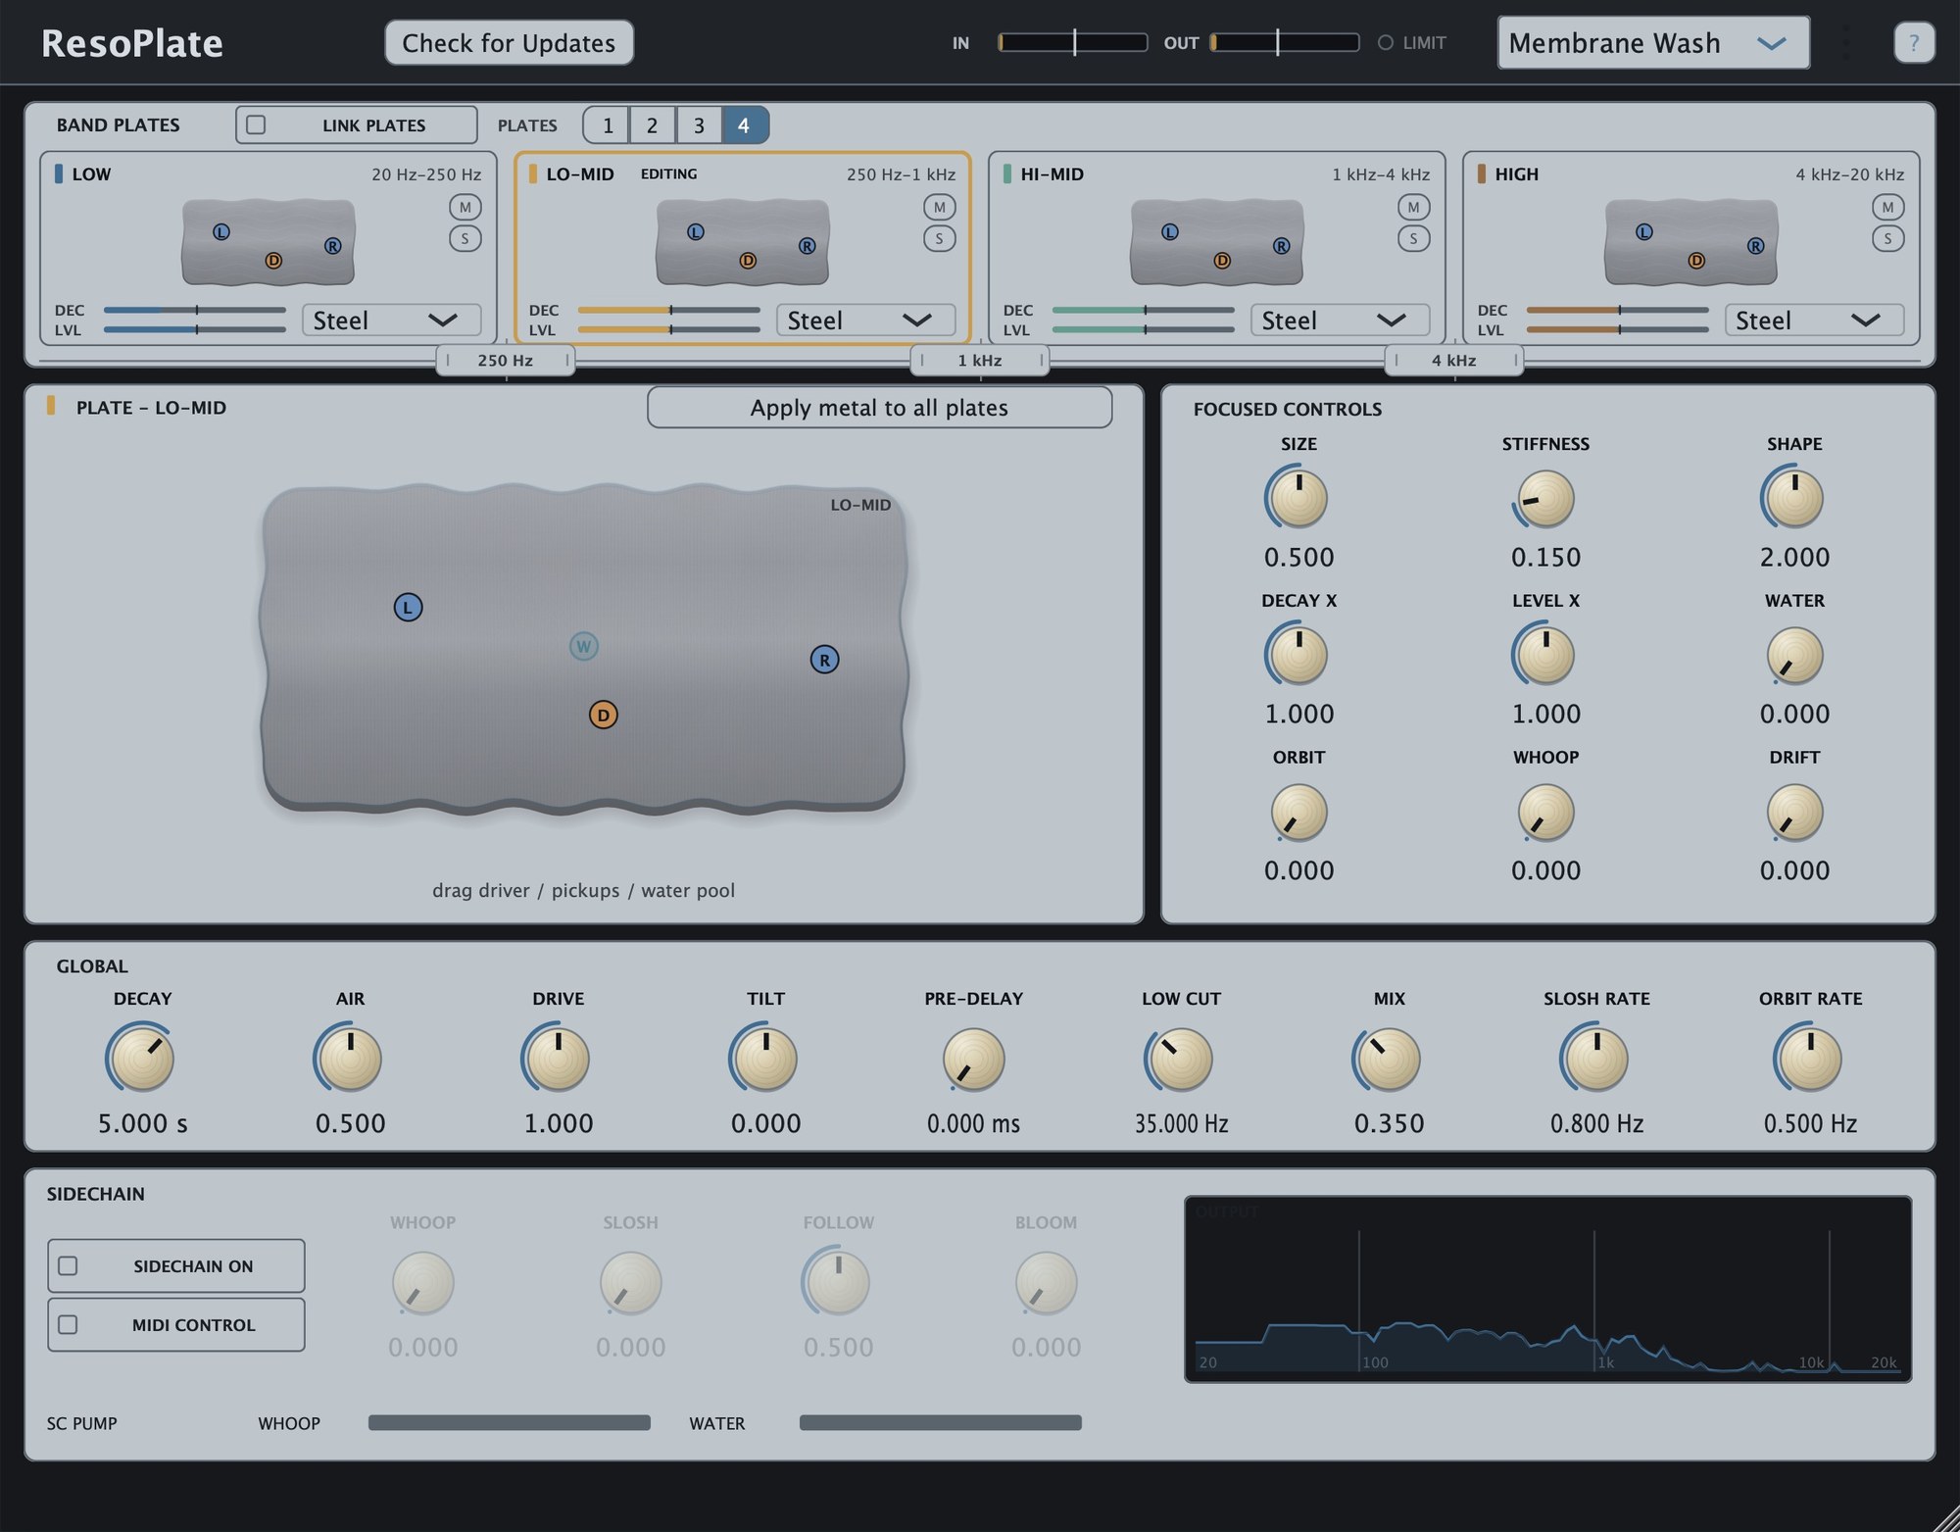Click the DECAY X knob

click(1298, 655)
